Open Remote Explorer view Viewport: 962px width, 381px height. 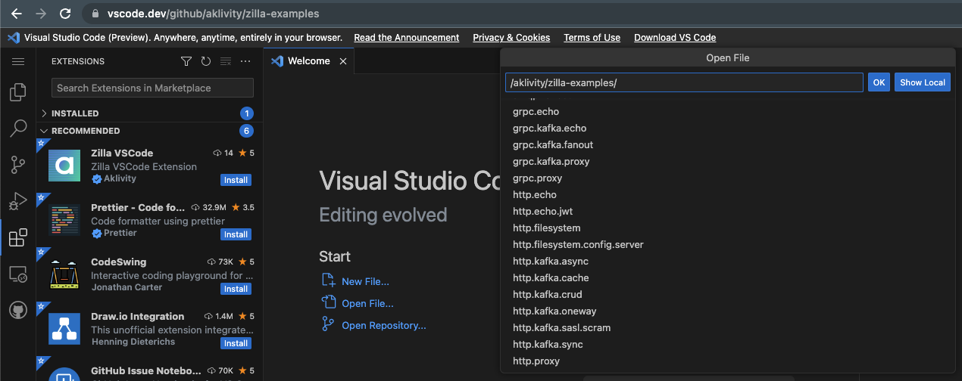(x=18, y=274)
